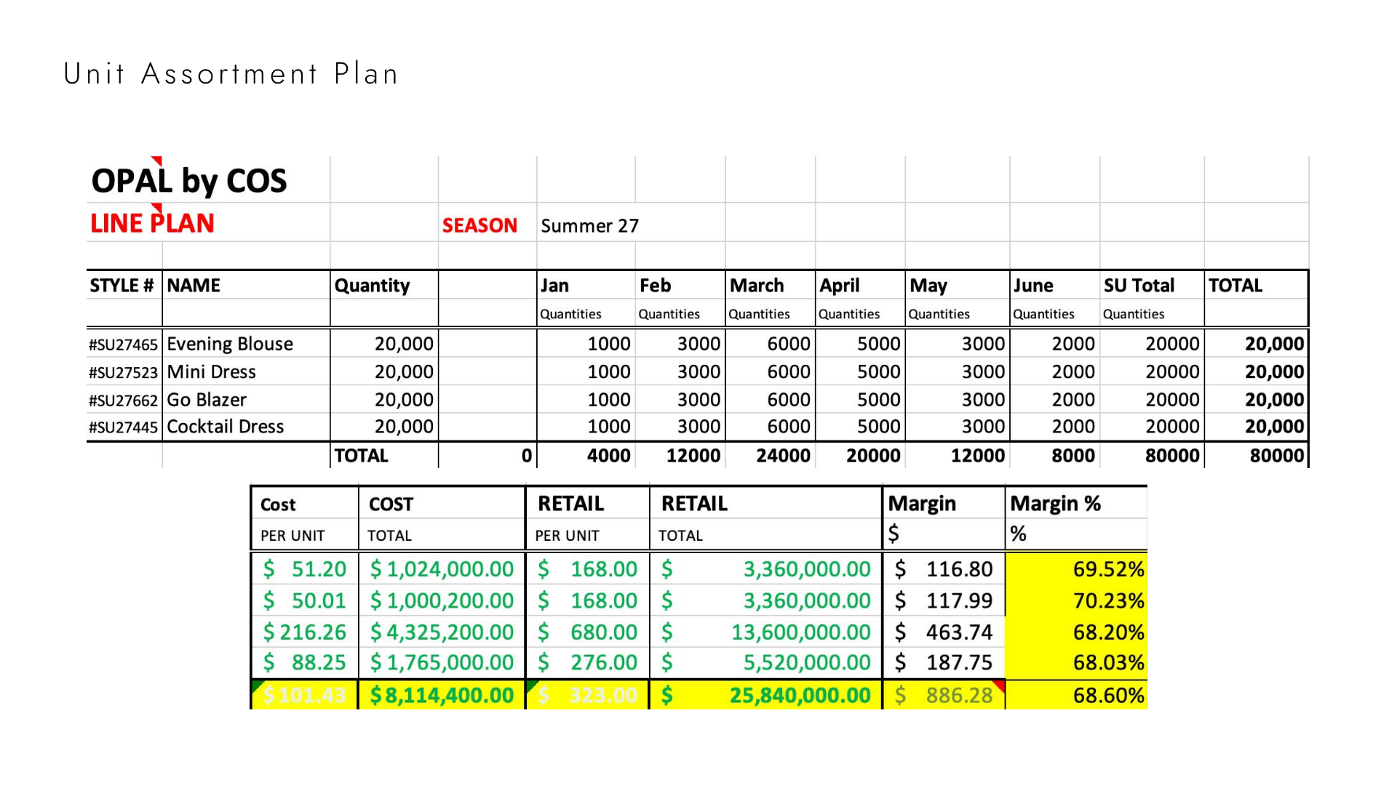Click the red comment marker beside '$ 886.28'

[1000, 685]
